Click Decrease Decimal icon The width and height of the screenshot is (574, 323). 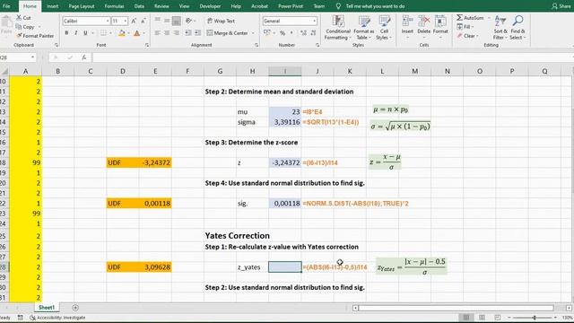(313, 33)
